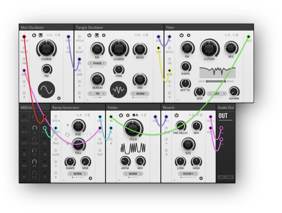Click Folder FOLD knob

tap(133, 128)
